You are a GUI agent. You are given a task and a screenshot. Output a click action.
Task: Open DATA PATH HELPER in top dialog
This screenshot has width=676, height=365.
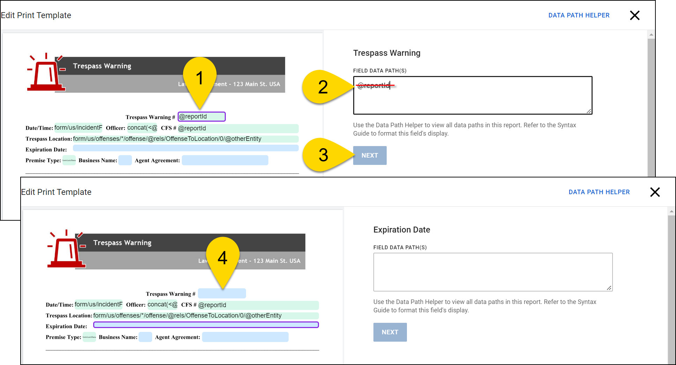pyautogui.click(x=579, y=15)
